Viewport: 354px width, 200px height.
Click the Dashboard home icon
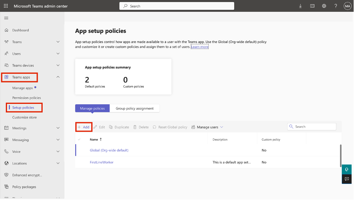pos(6,30)
